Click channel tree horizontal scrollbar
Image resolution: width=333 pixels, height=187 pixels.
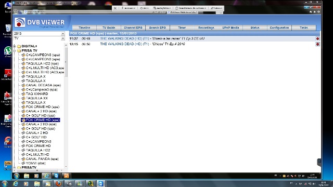(x=37, y=170)
